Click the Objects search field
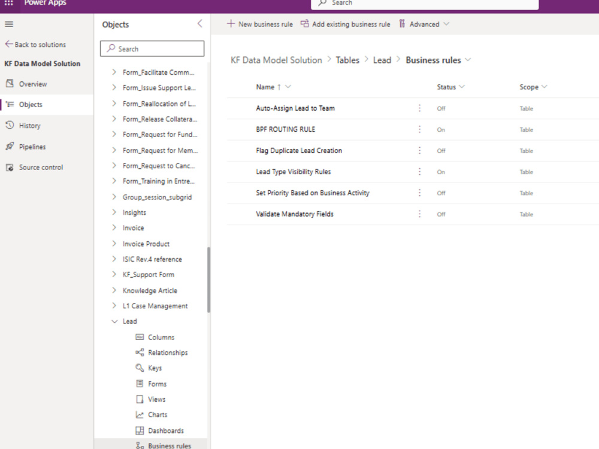 [x=152, y=48]
